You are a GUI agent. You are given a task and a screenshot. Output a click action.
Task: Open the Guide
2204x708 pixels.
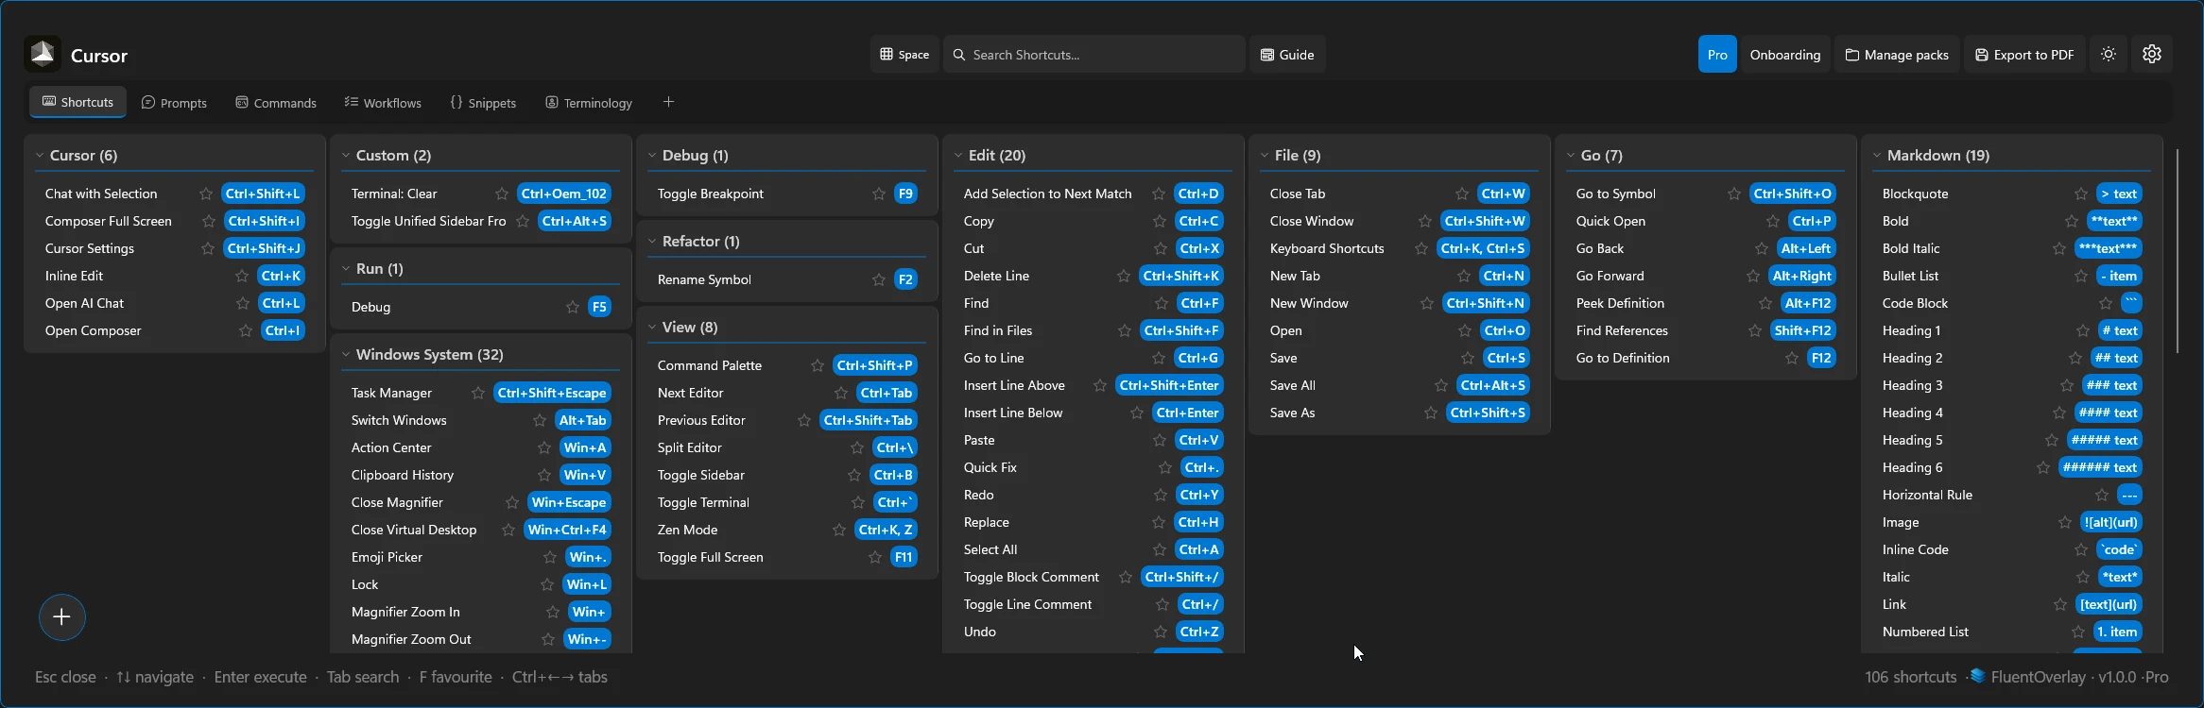(1287, 55)
